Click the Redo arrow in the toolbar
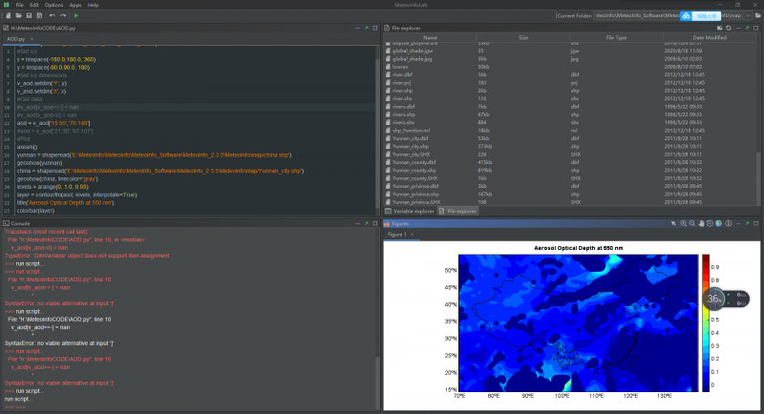 coord(62,16)
